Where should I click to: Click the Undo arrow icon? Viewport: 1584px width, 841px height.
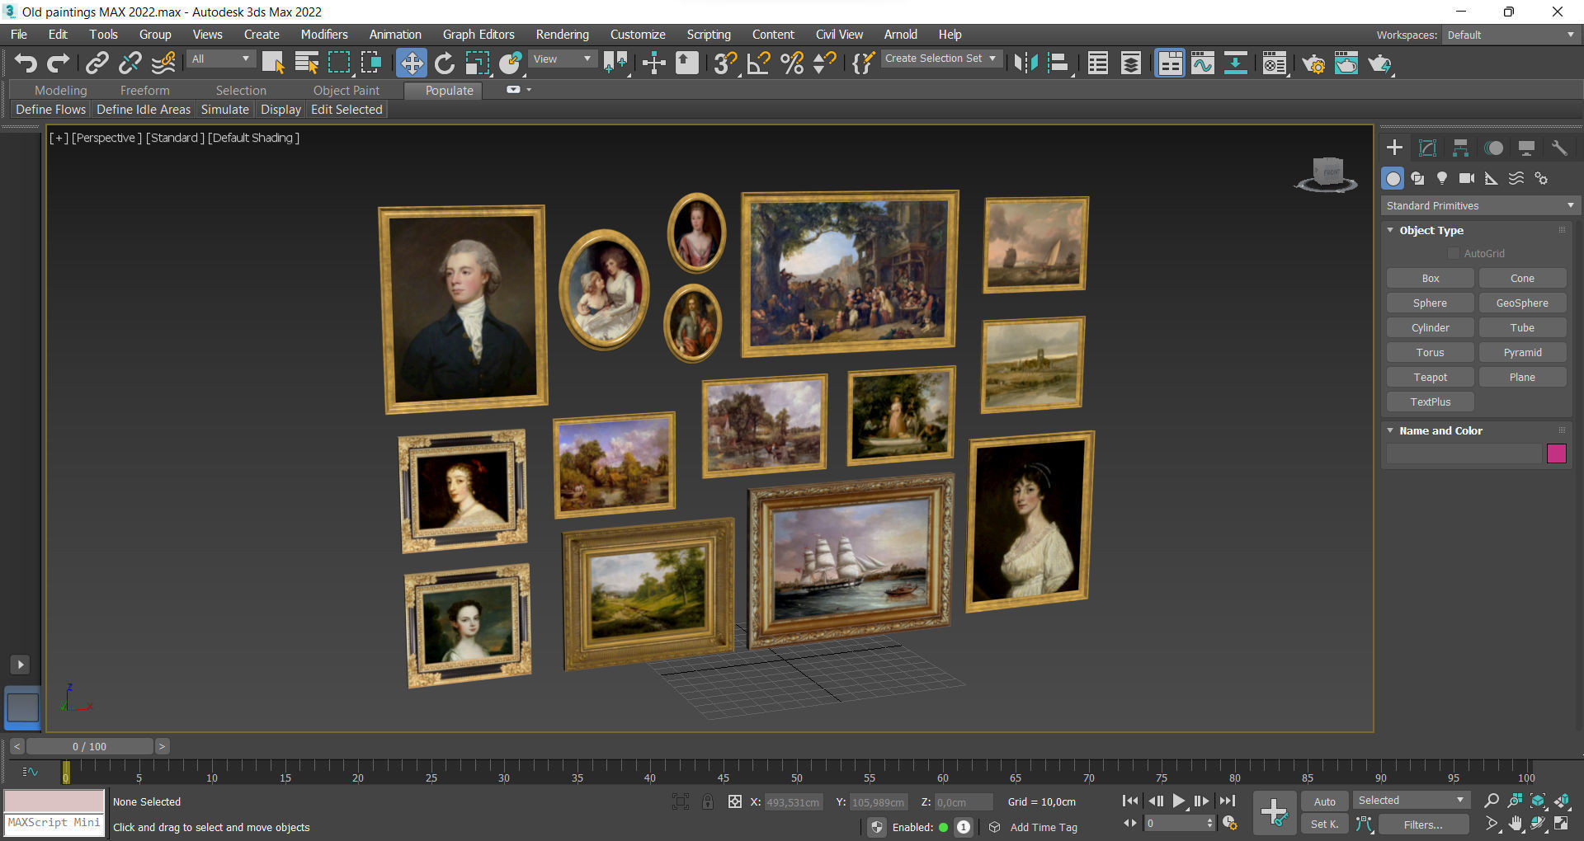point(26,63)
